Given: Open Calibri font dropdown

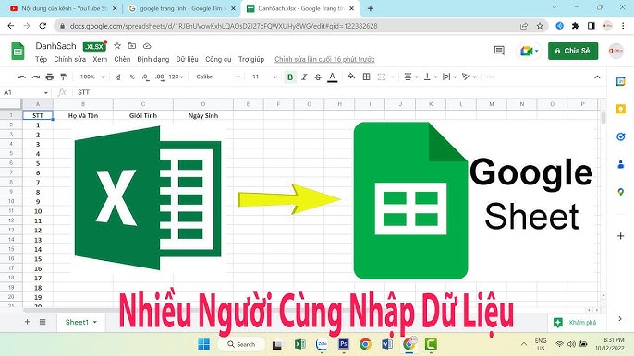Looking at the screenshot, I should coord(217,77).
